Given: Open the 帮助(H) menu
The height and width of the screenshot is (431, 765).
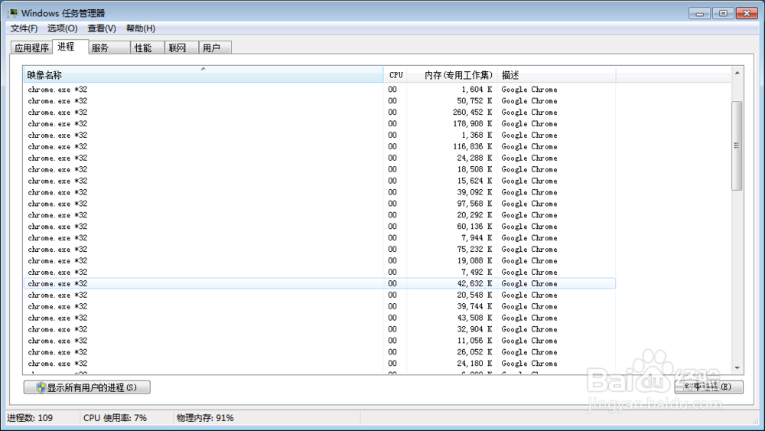Looking at the screenshot, I should 141,28.
